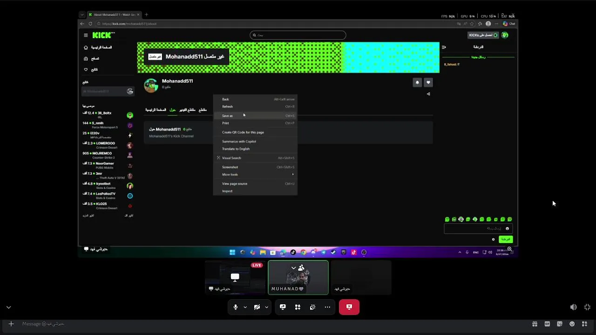Image resolution: width=596 pixels, height=335 pixels.
Task: Collapse the chat panel using its arrow icon
Action: pos(444,47)
